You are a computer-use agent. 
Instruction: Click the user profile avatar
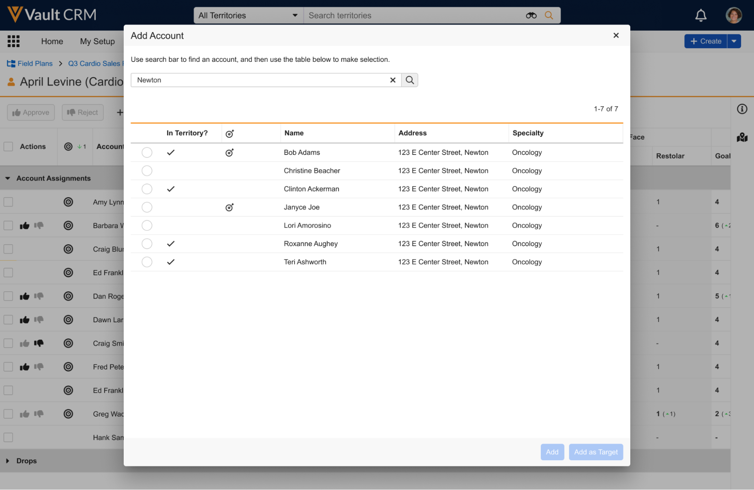tap(733, 15)
